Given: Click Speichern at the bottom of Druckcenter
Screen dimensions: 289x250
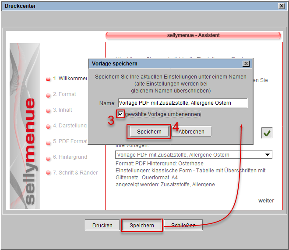Looking at the screenshot, I should click(142, 226).
